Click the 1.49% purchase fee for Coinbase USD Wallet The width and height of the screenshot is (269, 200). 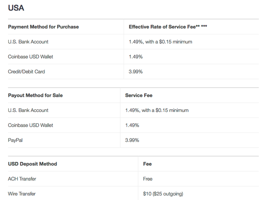click(x=136, y=57)
